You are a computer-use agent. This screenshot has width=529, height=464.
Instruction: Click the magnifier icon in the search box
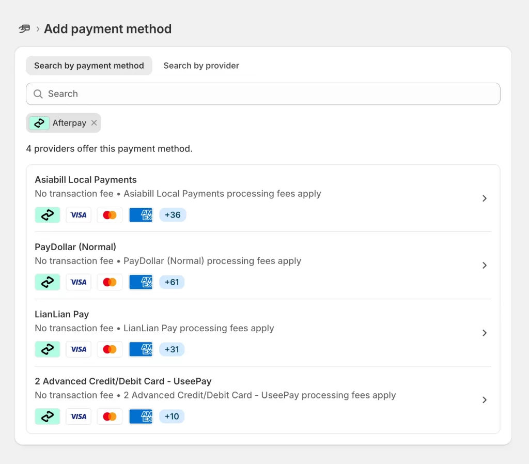coord(38,94)
